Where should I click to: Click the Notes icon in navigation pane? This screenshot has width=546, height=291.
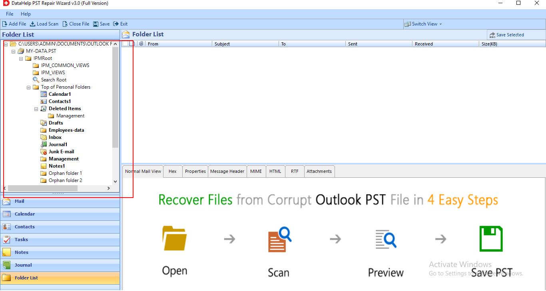pos(6,252)
